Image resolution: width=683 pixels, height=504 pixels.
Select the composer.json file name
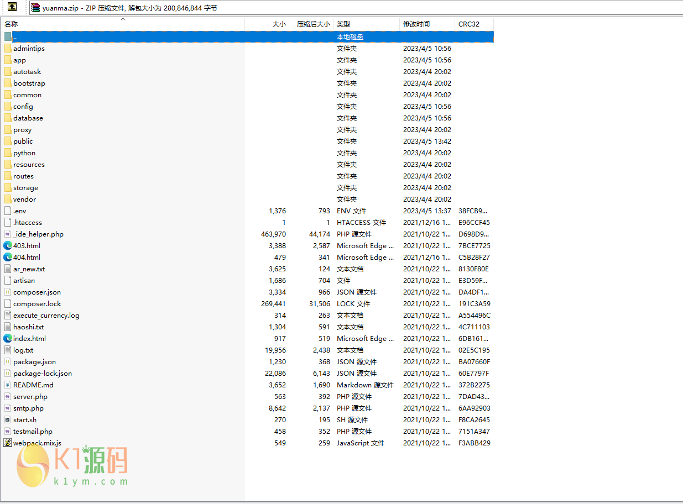point(37,292)
